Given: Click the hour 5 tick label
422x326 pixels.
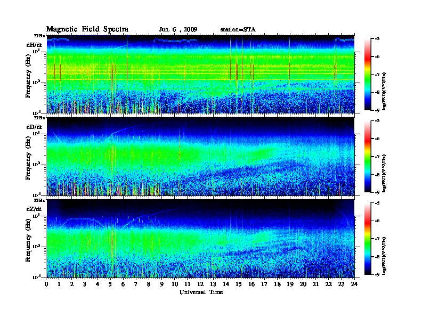Looking at the screenshot, I should (x=110, y=284).
